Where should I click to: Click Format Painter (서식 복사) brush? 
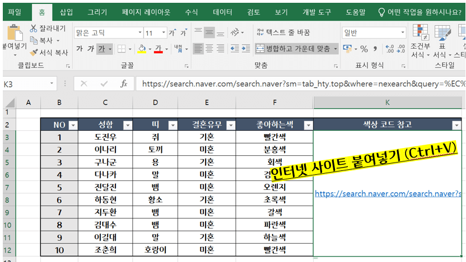point(34,53)
